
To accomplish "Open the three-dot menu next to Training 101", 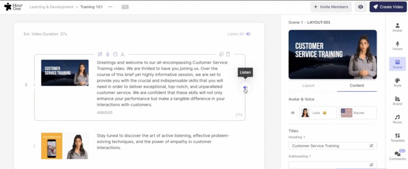I will click(x=110, y=7).
